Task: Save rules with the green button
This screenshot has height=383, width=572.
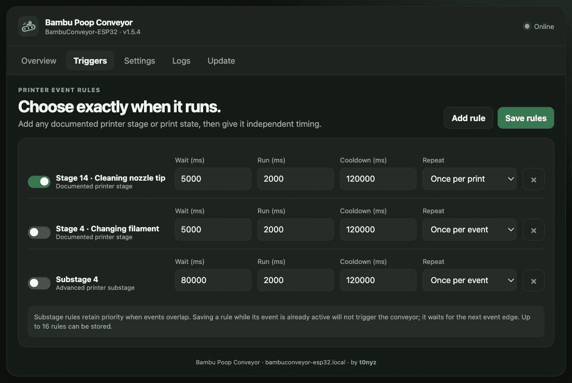Action: 526,118
